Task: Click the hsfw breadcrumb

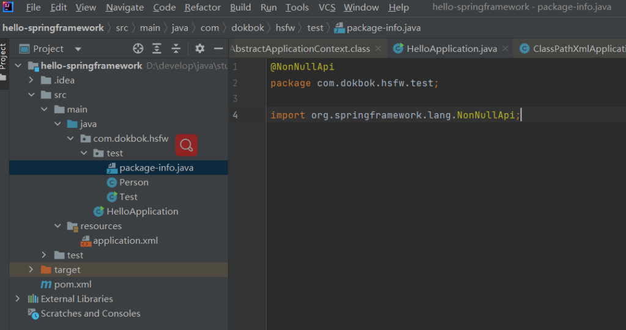Action: tap(285, 28)
